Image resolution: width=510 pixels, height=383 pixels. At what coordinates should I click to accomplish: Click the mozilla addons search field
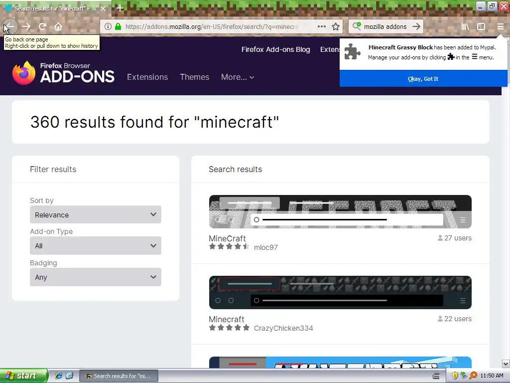click(x=385, y=27)
